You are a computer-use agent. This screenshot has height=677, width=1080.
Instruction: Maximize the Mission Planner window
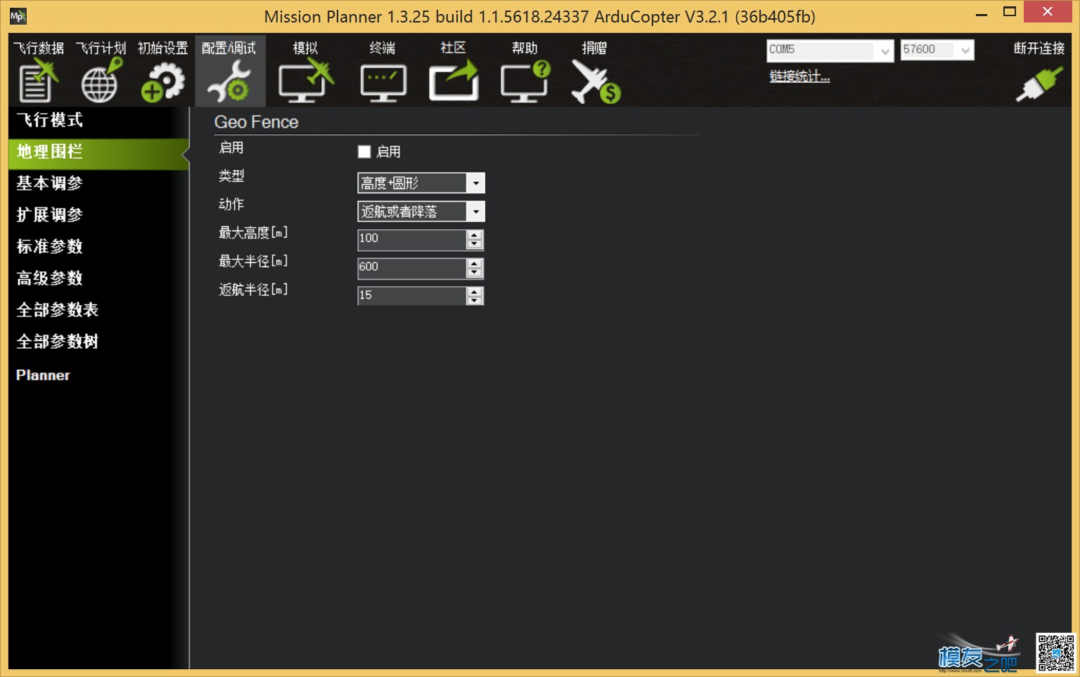(x=1010, y=12)
